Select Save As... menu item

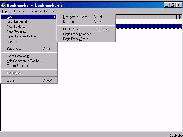(29, 49)
